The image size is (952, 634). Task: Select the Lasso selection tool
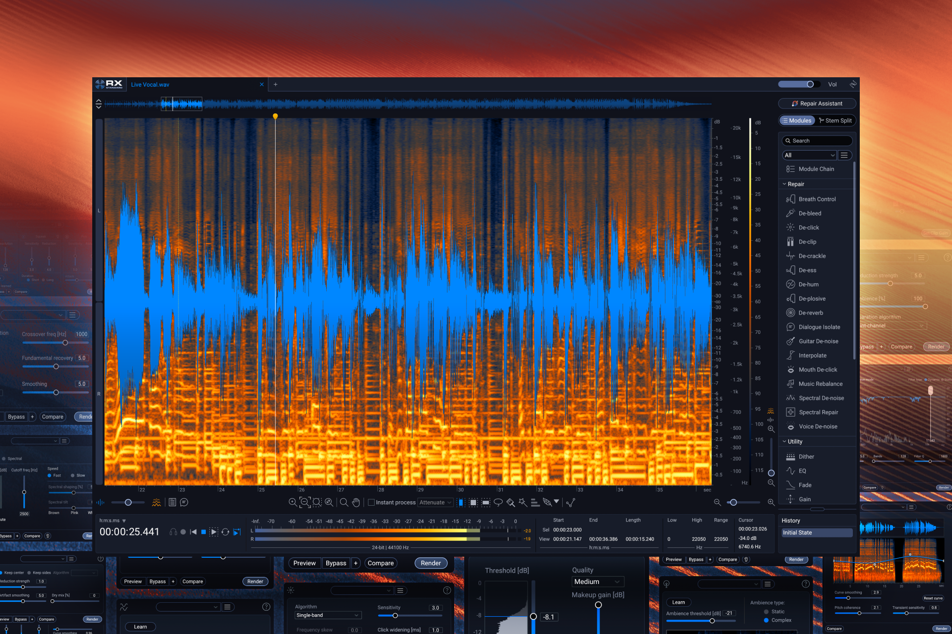(498, 502)
